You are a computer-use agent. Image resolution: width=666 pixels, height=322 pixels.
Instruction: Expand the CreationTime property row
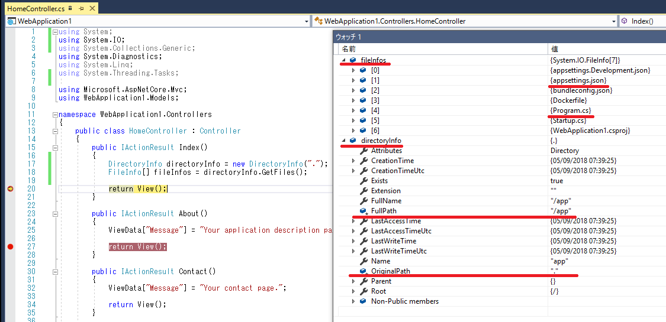(354, 161)
